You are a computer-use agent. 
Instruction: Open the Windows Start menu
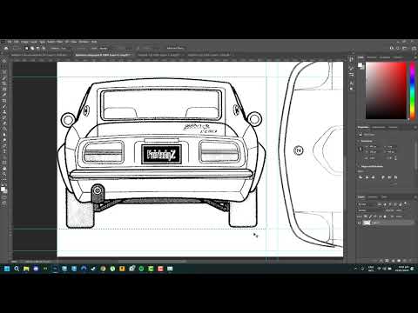pos(7,269)
